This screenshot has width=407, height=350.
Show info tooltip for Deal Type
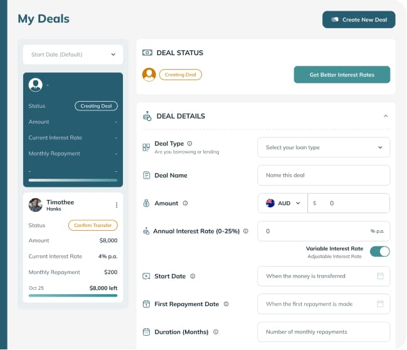[190, 143]
